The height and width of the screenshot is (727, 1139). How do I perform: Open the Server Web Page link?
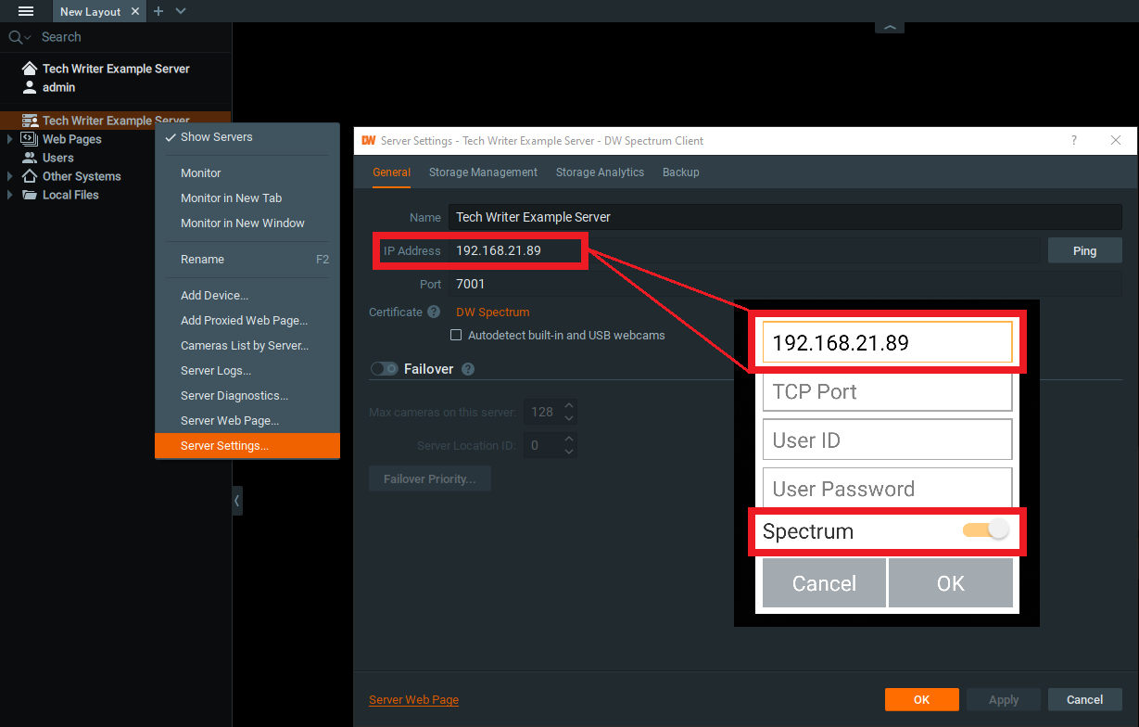pyautogui.click(x=413, y=699)
